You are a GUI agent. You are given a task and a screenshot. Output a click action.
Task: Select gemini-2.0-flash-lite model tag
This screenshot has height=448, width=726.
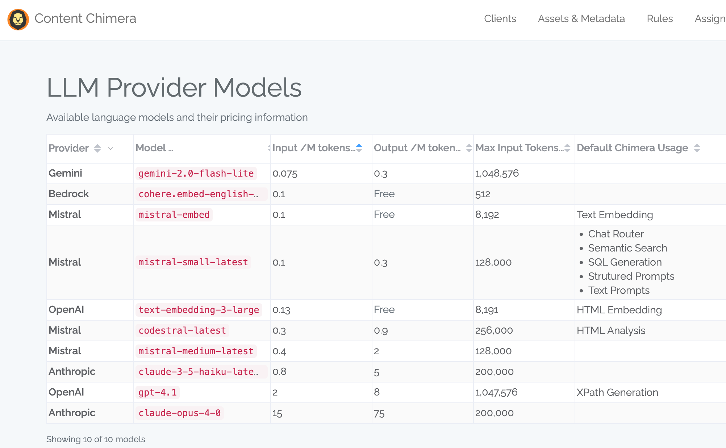click(196, 173)
